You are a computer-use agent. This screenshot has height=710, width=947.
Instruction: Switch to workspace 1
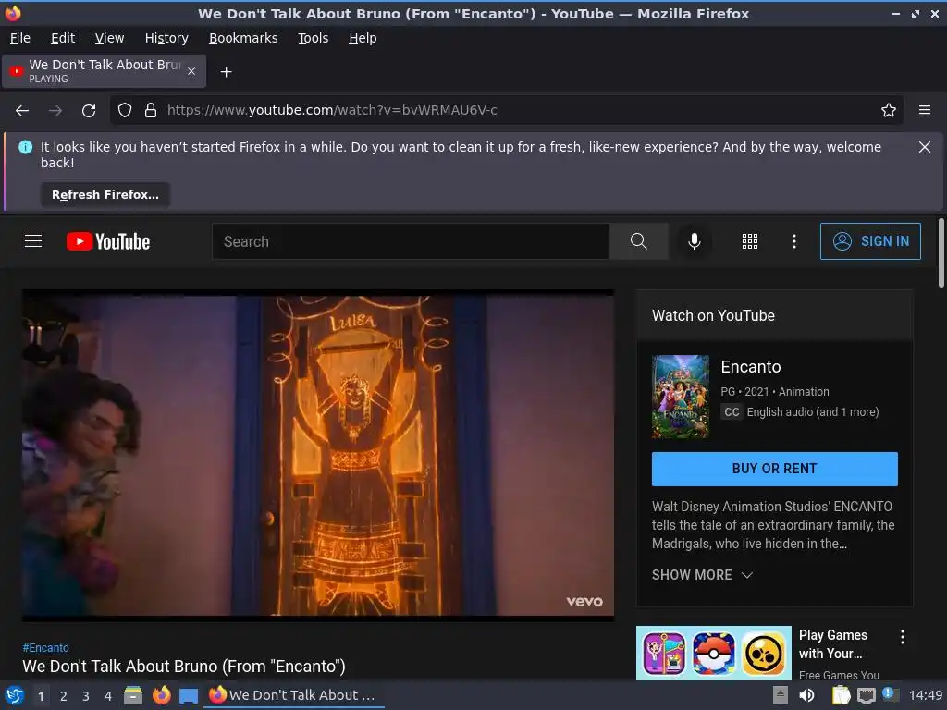41,696
